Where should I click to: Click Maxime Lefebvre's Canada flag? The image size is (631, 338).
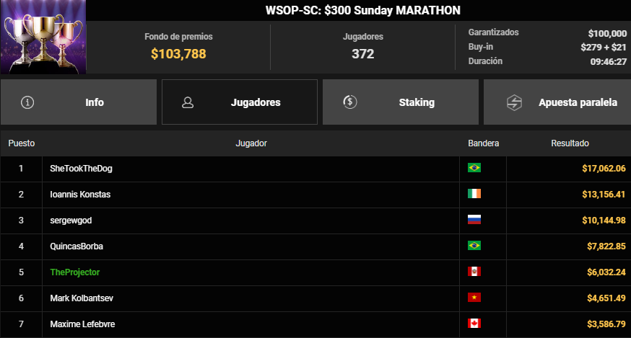(474, 324)
